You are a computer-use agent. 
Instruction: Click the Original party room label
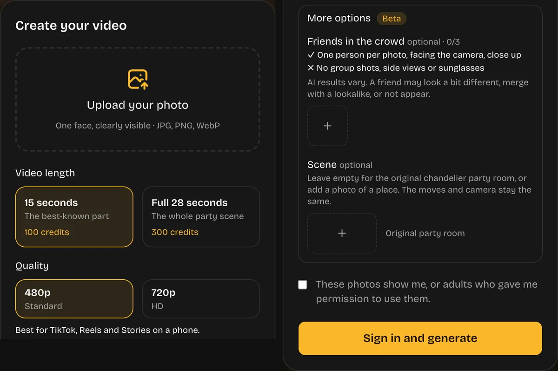click(425, 234)
